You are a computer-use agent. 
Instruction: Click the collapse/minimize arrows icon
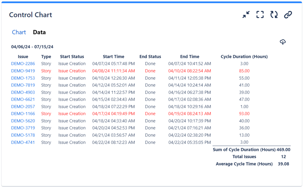[246, 15]
